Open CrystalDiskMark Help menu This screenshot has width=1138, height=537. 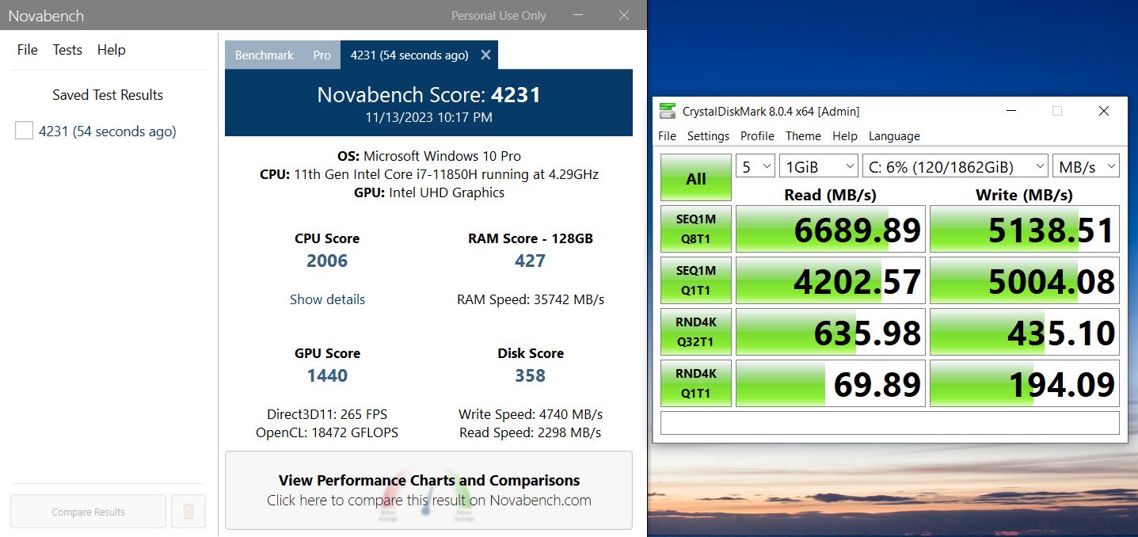point(845,136)
